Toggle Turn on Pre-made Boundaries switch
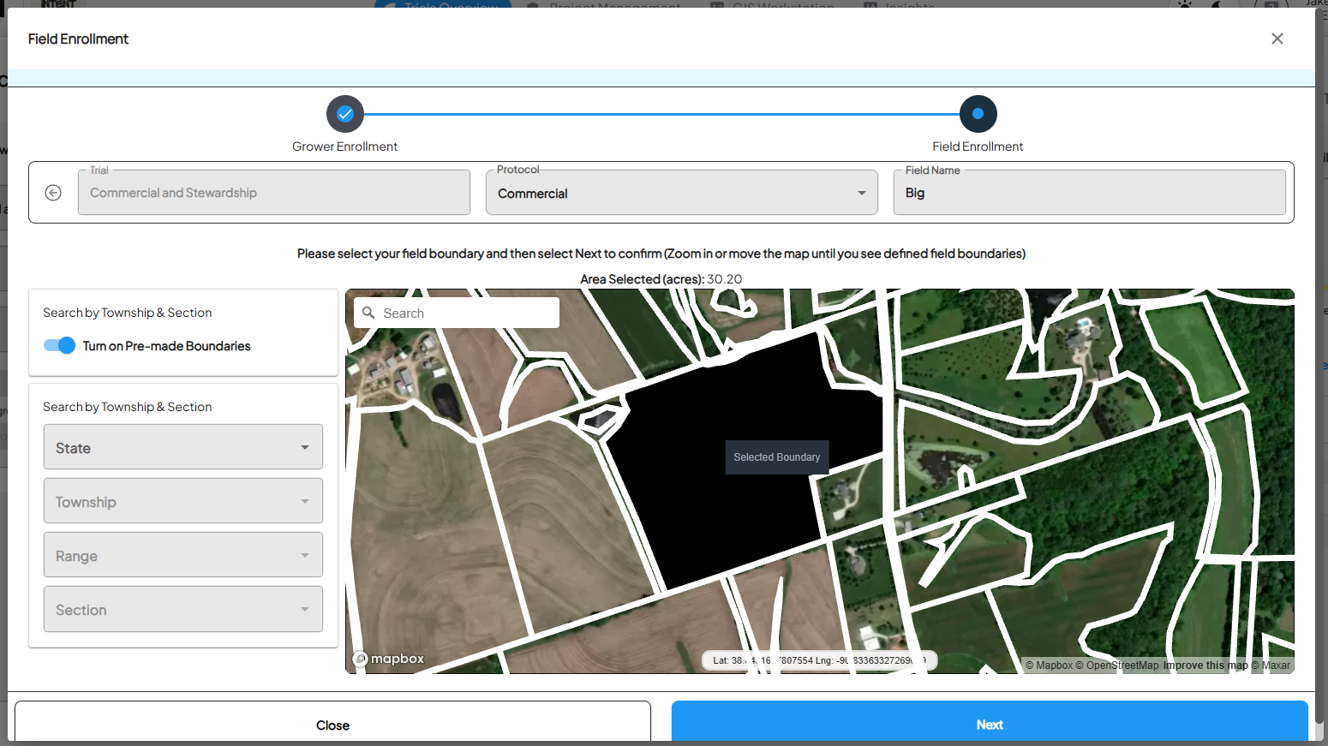Viewport: 1328px width, 746px height. pyautogui.click(x=59, y=346)
